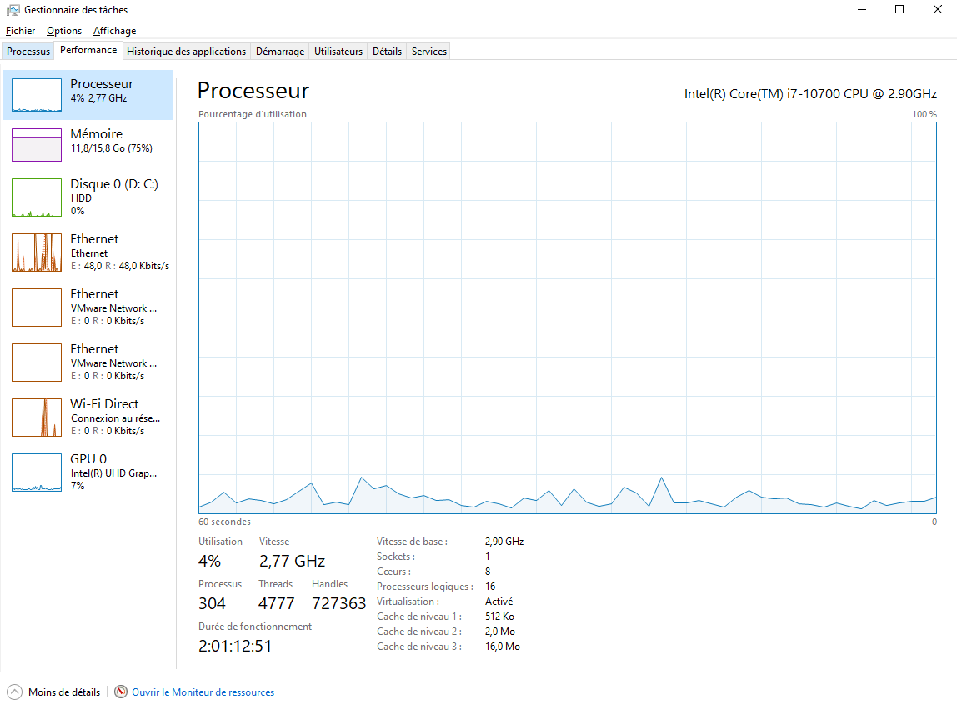
Task: Select the Disque 0 (D: C:) graph thumbnail
Action: pyautogui.click(x=37, y=197)
